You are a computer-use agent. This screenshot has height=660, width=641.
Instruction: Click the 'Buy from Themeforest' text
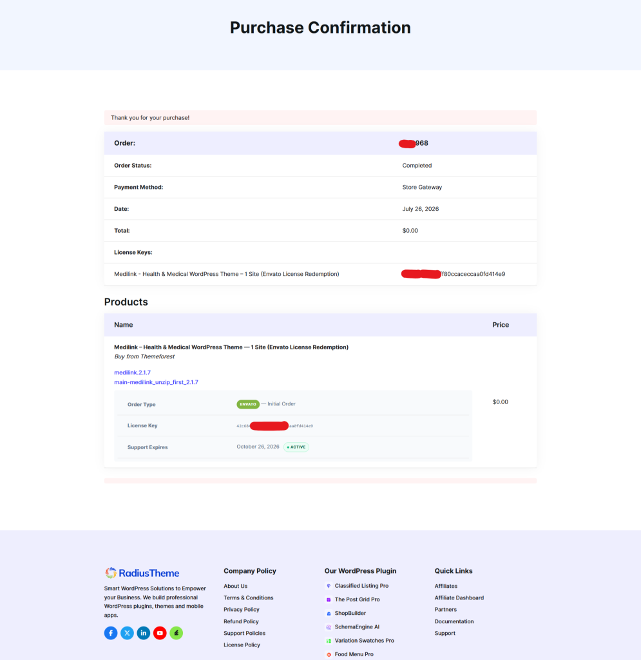click(x=144, y=356)
